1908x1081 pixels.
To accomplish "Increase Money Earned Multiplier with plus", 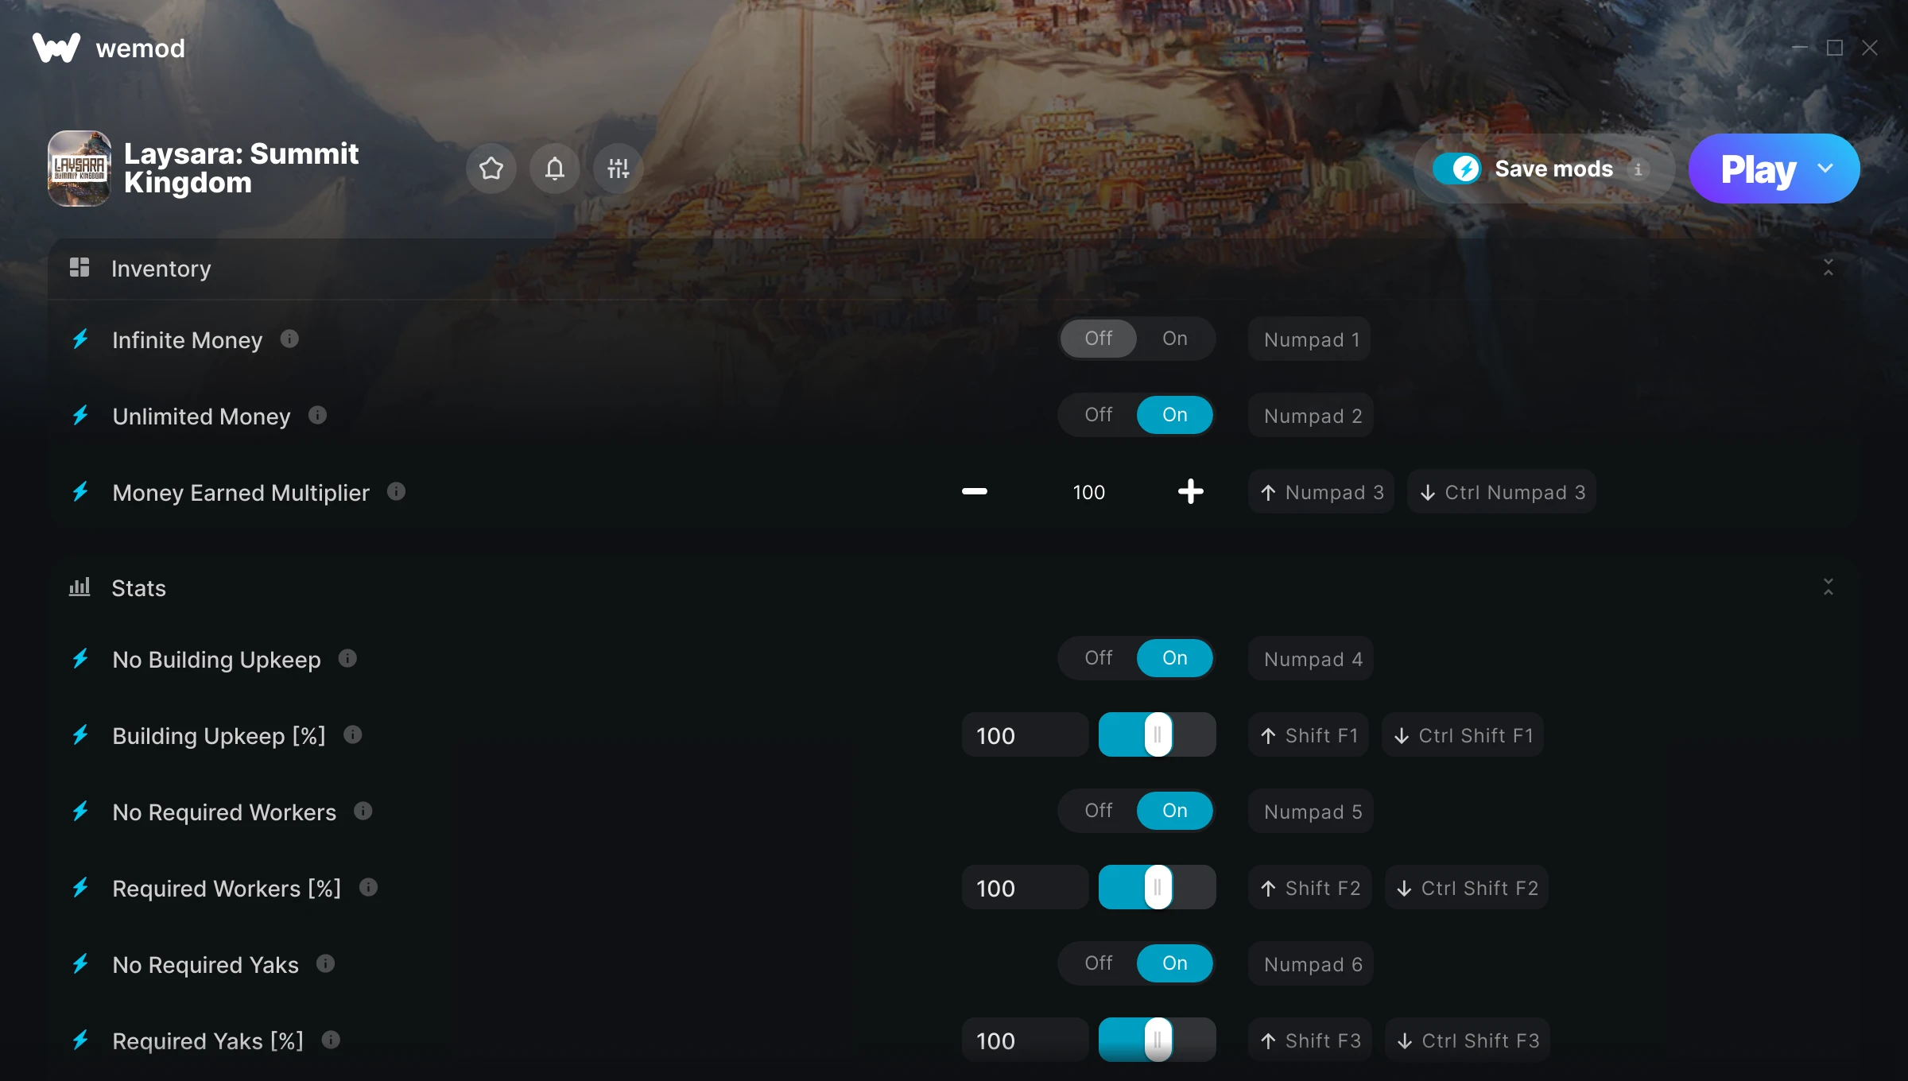I will click(x=1190, y=492).
